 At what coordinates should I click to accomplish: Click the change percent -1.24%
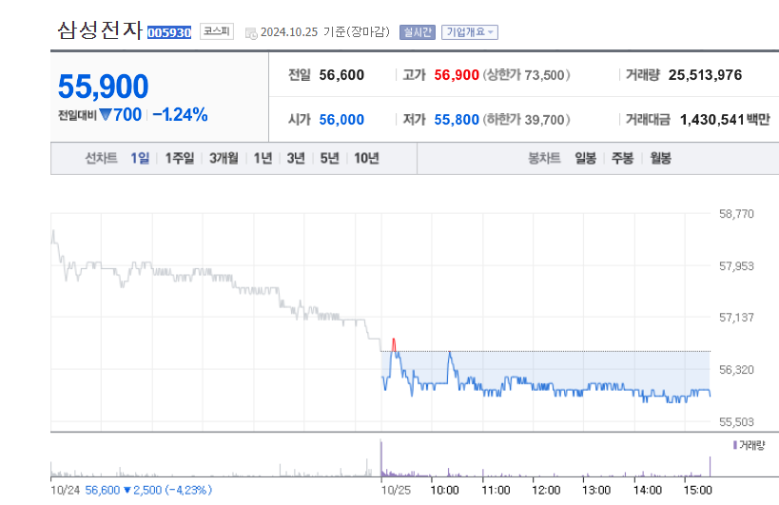coord(180,115)
